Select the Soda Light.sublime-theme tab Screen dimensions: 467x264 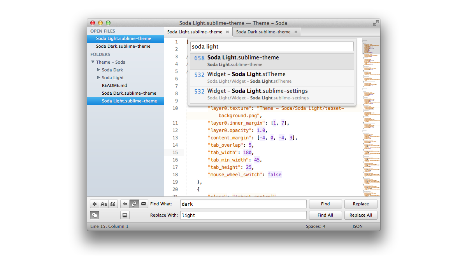pyautogui.click(x=198, y=32)
